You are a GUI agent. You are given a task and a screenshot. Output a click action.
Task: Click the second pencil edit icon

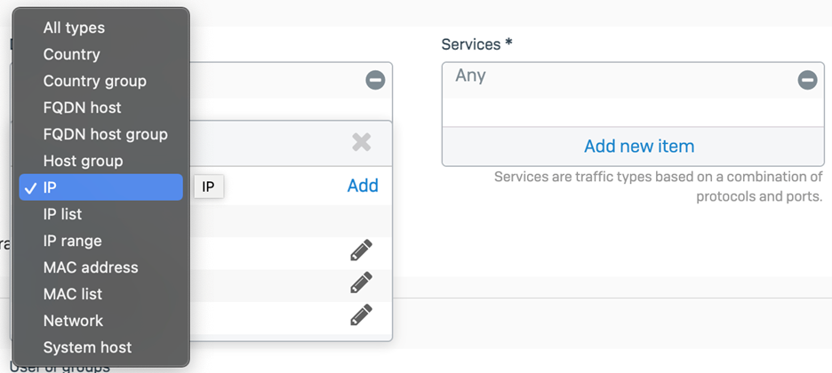click(x=361, y=282)
